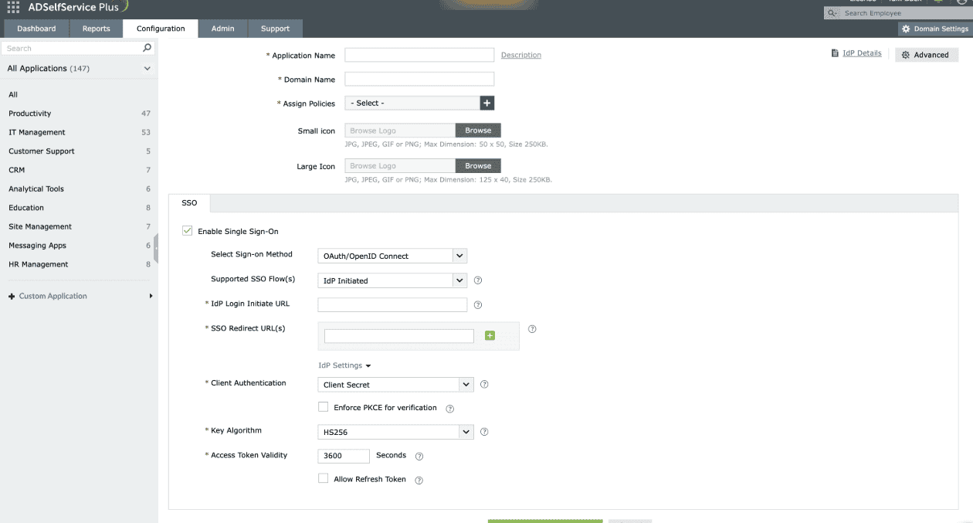
Task: Click the Application Name input field
Action: (419, 54)
